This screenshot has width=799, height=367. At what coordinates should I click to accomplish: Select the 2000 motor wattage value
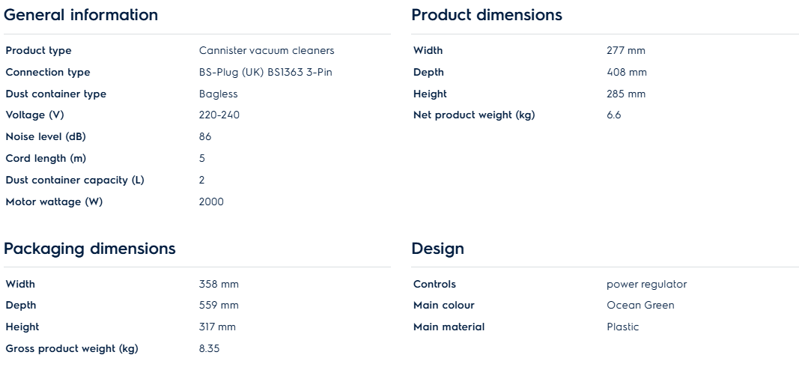[x=211, y=202]
